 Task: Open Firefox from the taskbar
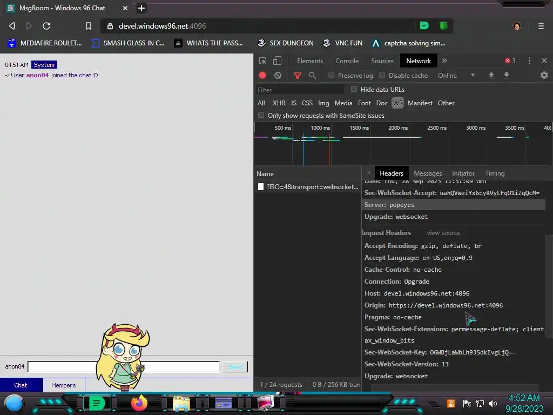click(139, 403)
